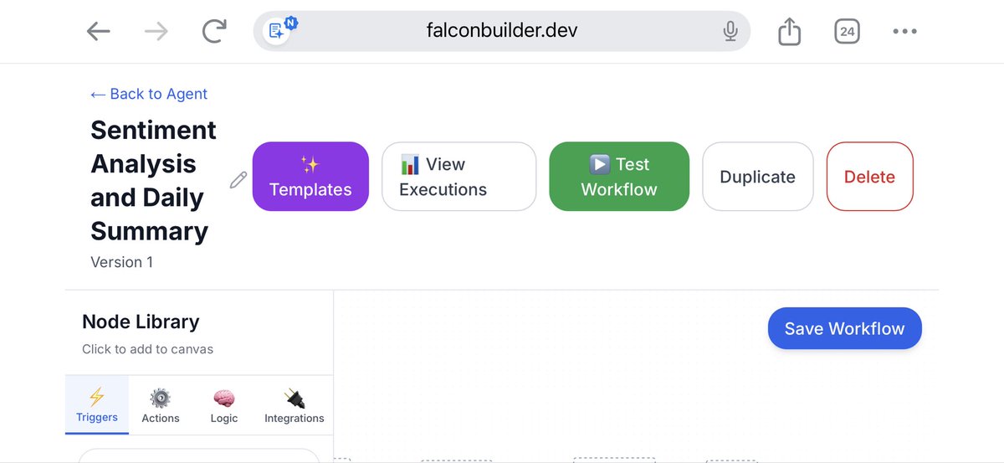The width and height of the screenshot is (1004, 463).
Task: Click the Node Library heading
Action: tap(141, 322)
